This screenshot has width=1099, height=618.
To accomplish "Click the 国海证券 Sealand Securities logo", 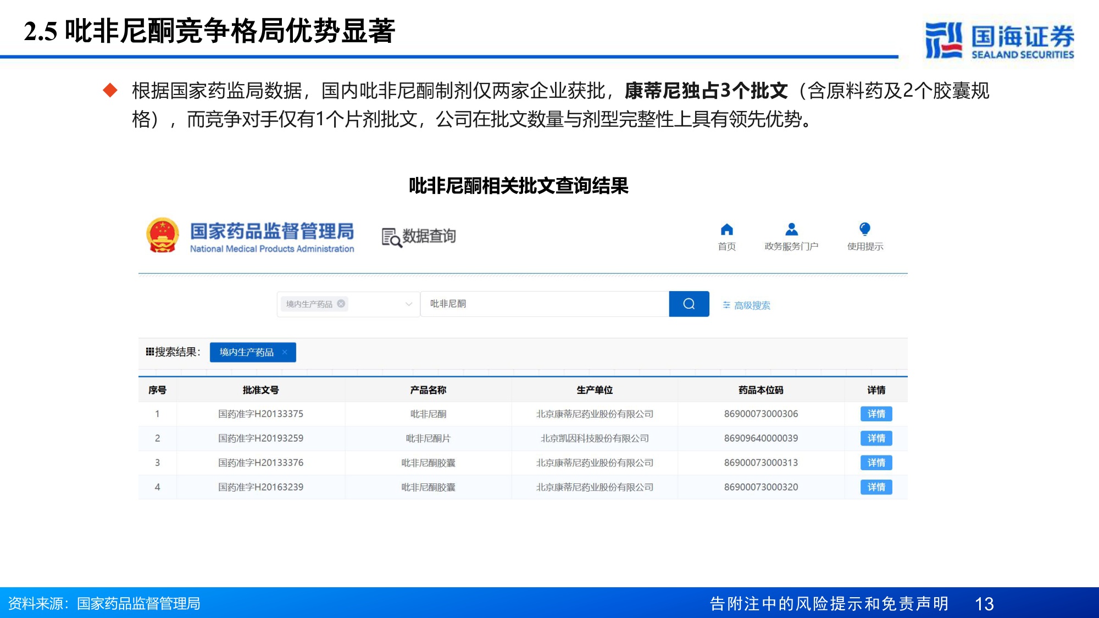I will click(x=999, y=40).
